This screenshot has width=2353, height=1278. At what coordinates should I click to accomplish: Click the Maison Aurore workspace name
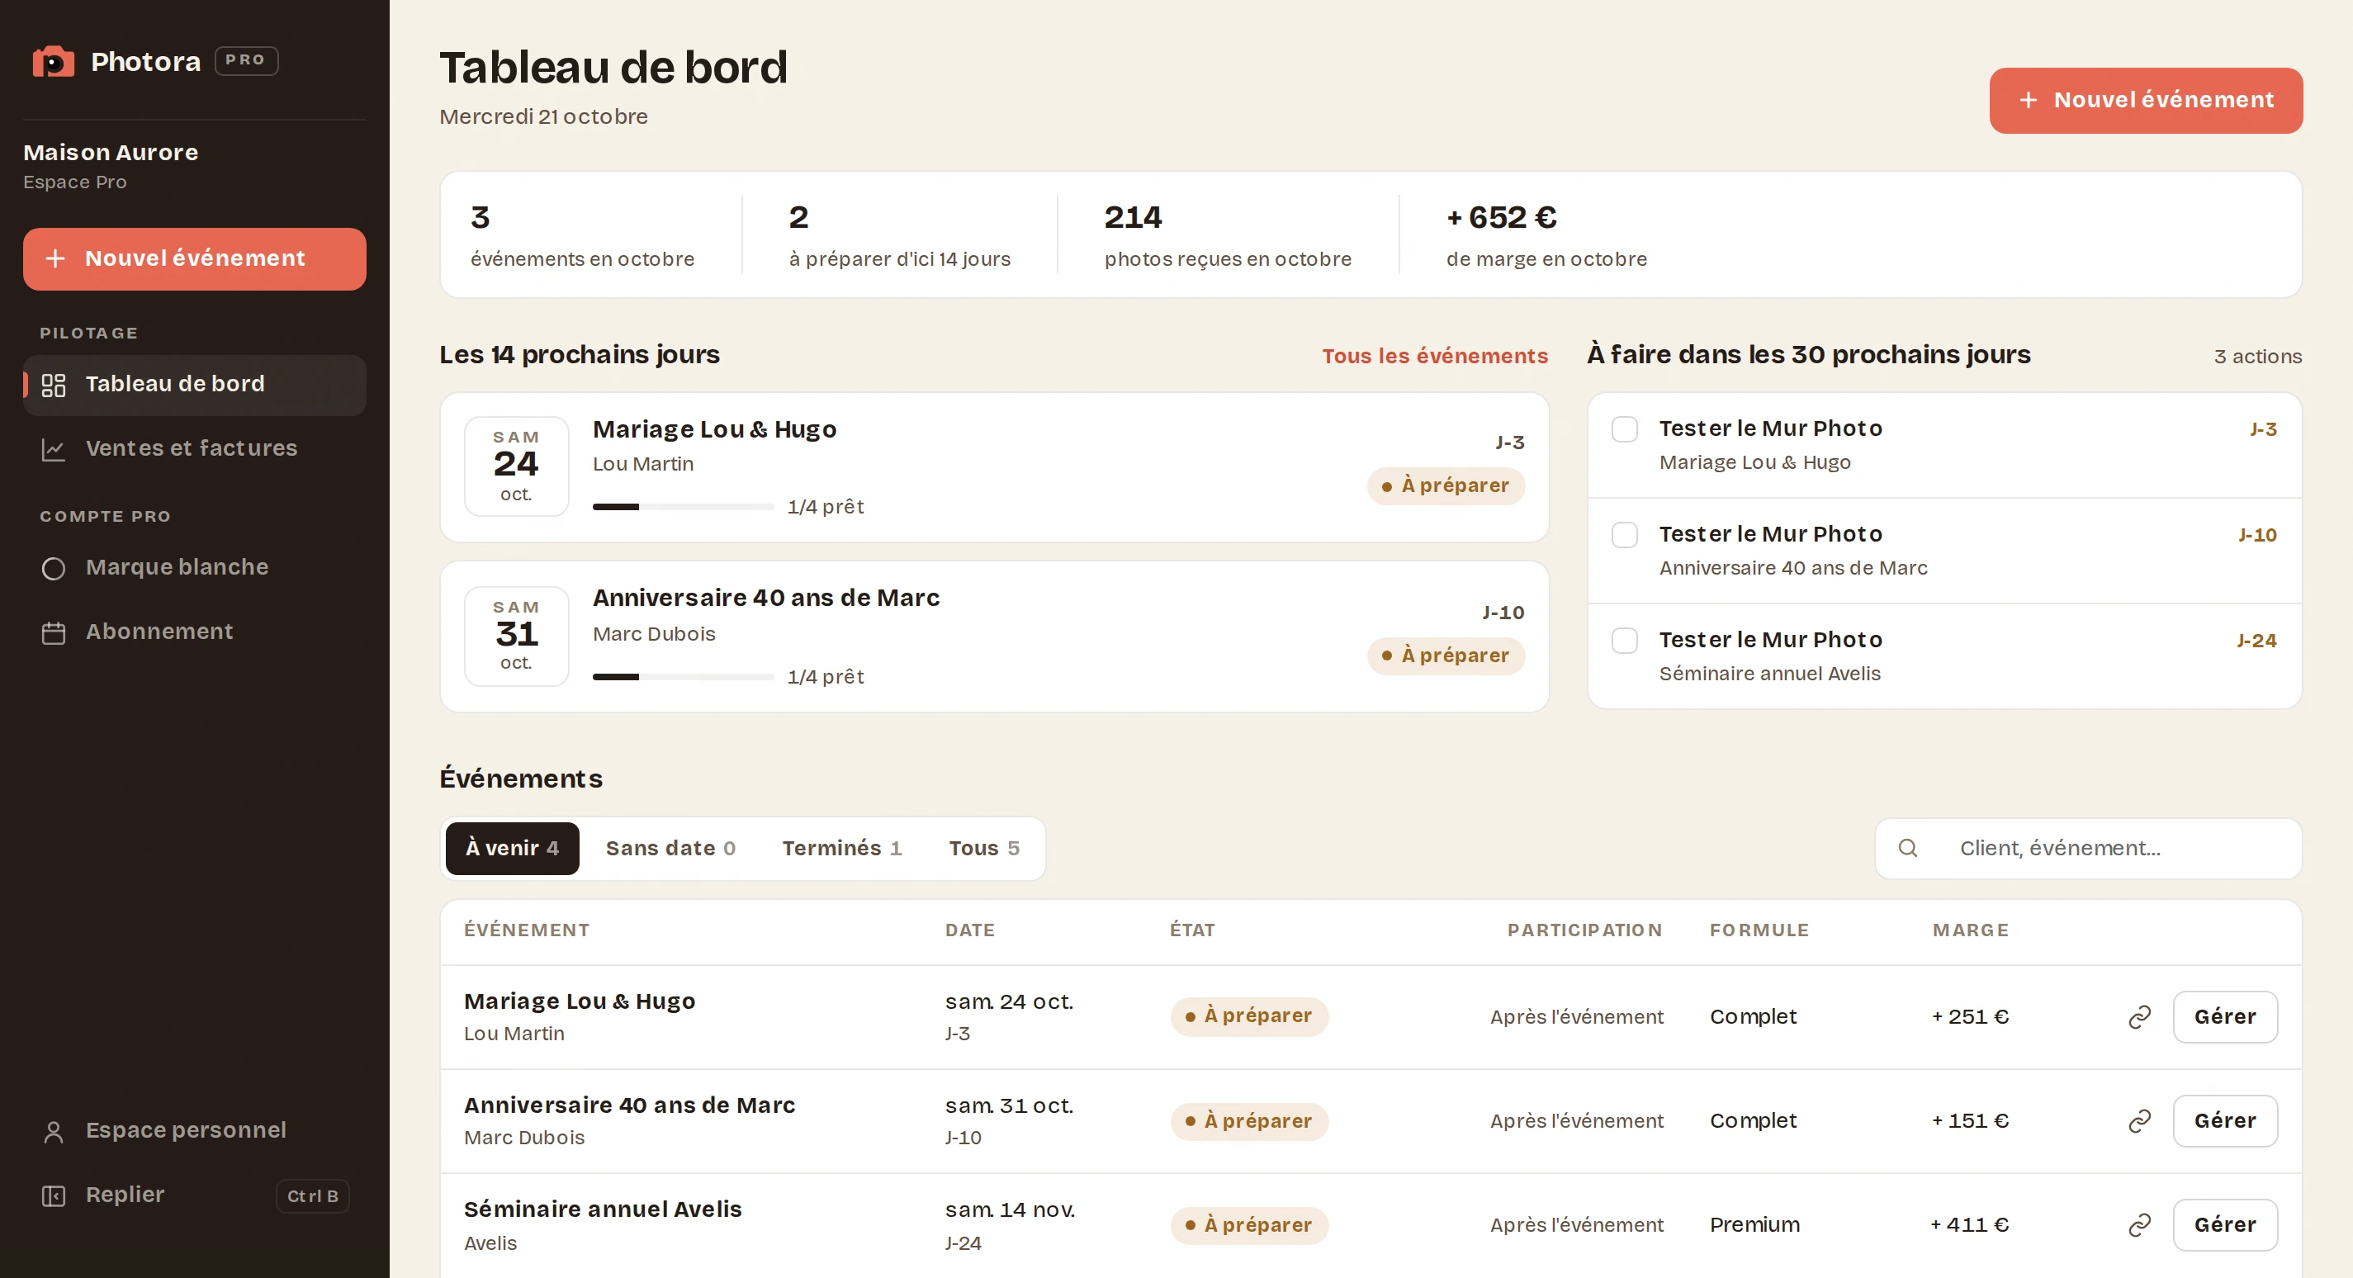(x=111, y=153)
